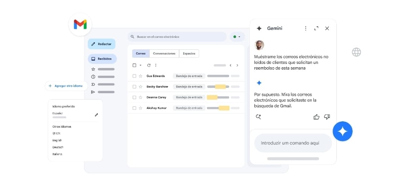
Task: Click the Gemini command input field
Action: point(293,143)
